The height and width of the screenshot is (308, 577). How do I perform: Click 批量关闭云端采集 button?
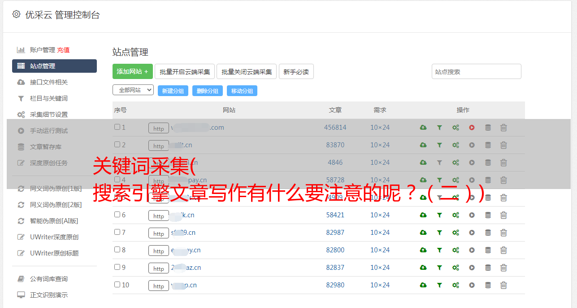[247, 71]
